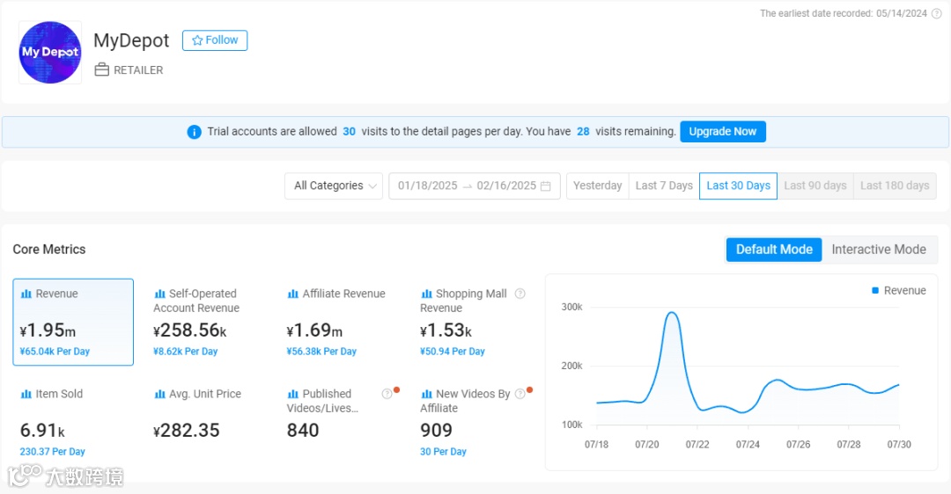Click chart icon beside Shopping Mall Revenue
951x494 pixels.
[427, 294]
